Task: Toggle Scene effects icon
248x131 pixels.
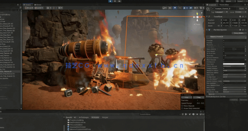Action: coord(184,8)
